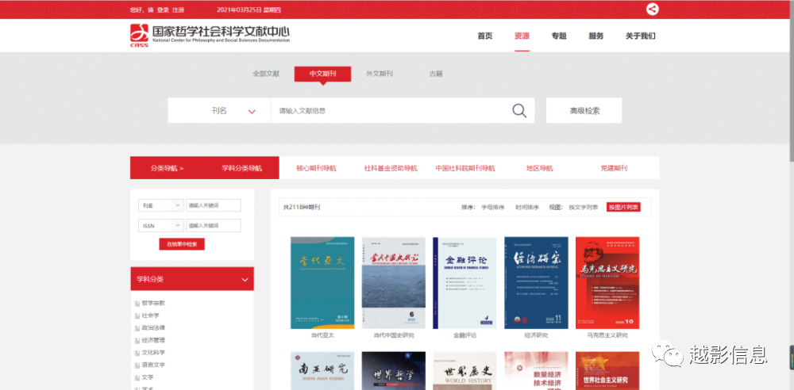Click the icon next to 社会学
Viewport: 794px width, 390px height.
point(137,315)
